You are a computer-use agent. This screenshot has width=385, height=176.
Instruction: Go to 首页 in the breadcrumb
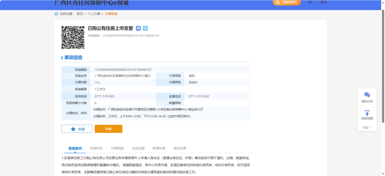[79, 14]
